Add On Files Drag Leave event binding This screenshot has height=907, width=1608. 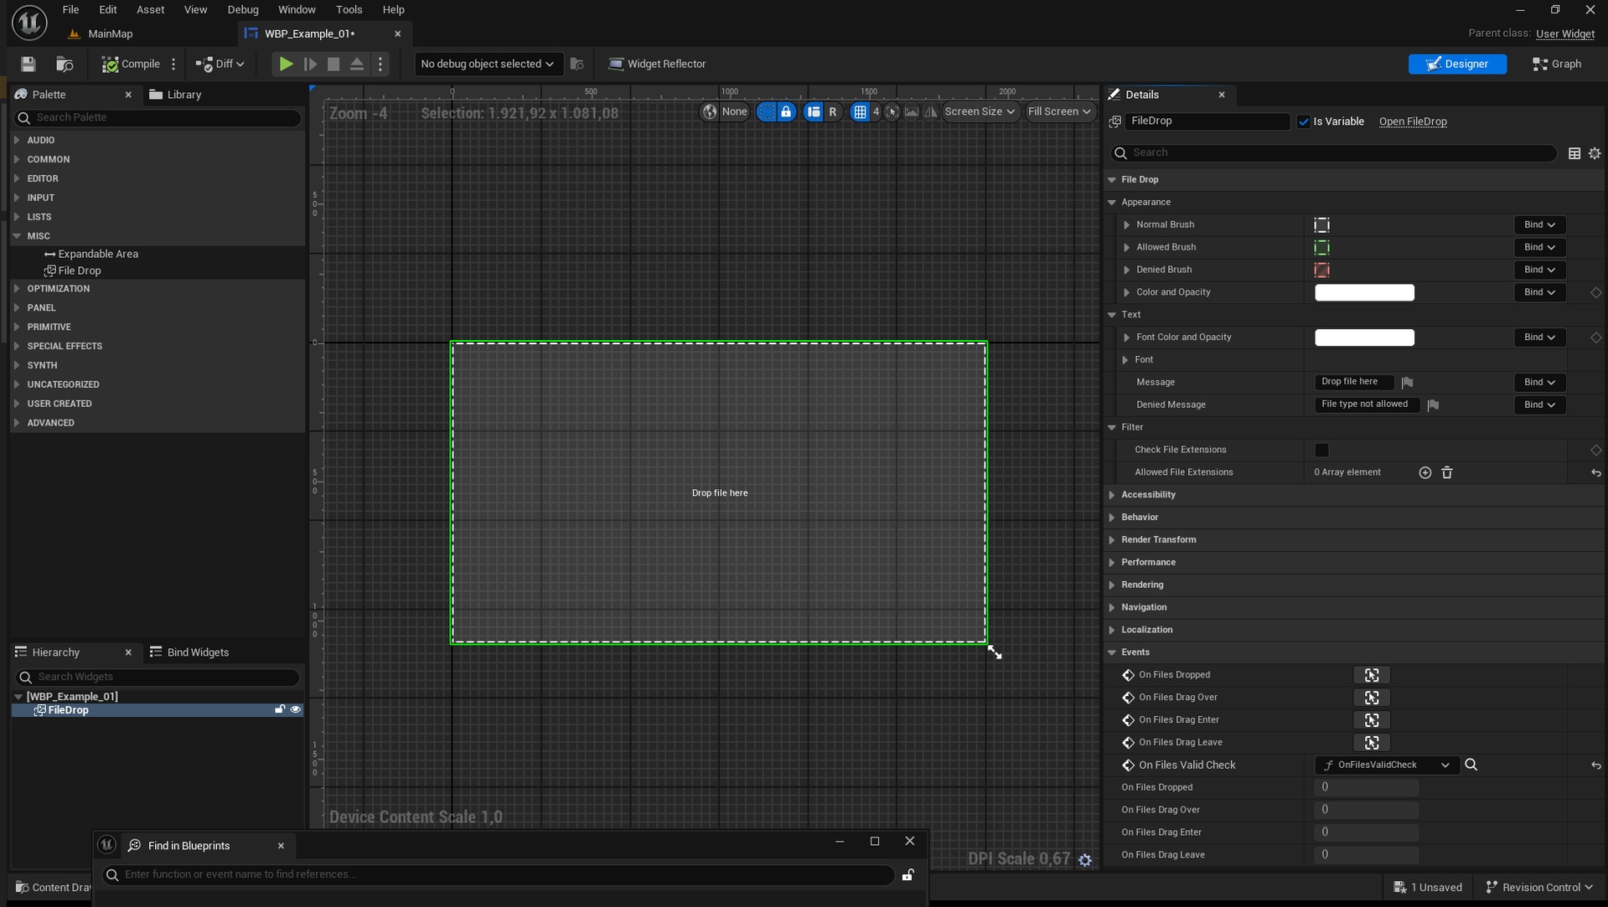1372,743
